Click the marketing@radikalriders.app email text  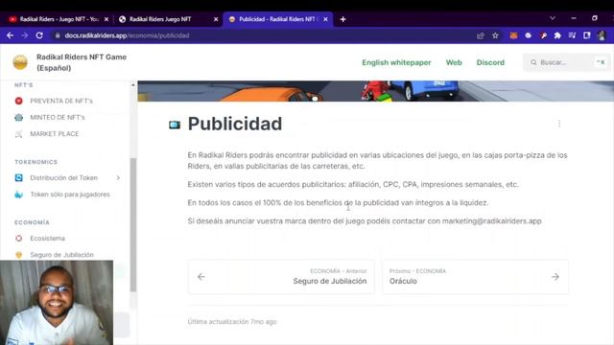coord(492,221)
